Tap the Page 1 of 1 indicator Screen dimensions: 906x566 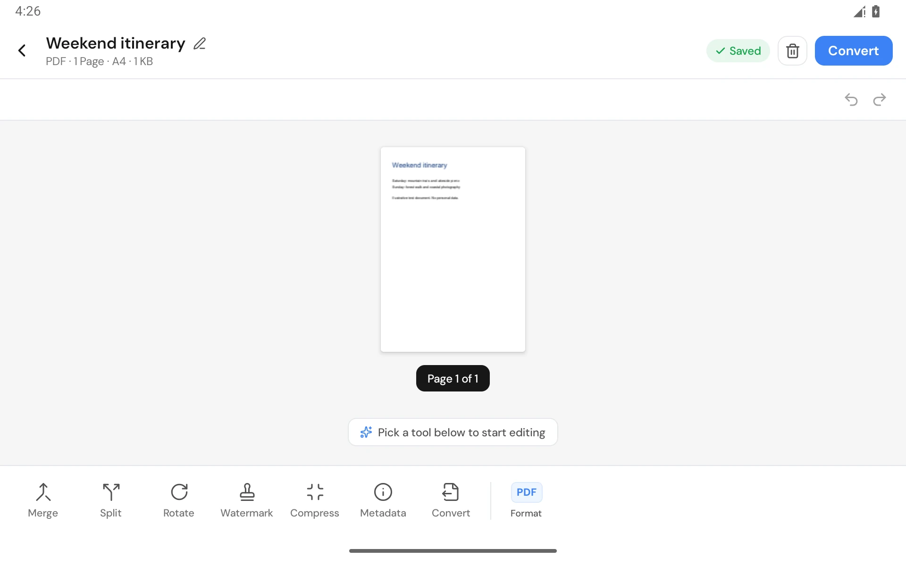tap(453, 378)
